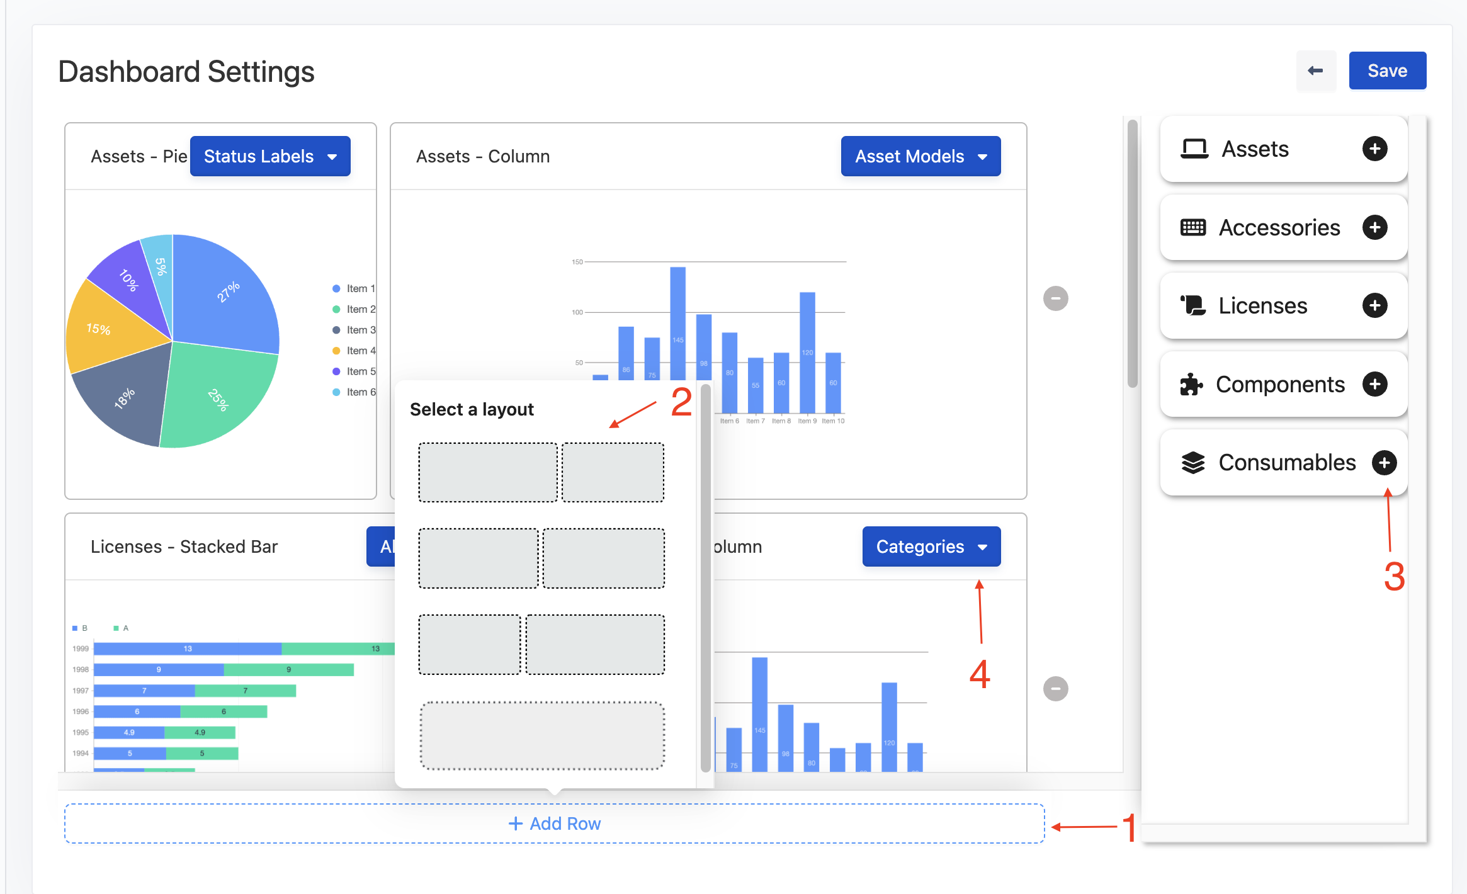Image resolution: width=1467 pixels, height=894 pixels.
Task: Choose the single full-width layout option
Action: (541, 735)
